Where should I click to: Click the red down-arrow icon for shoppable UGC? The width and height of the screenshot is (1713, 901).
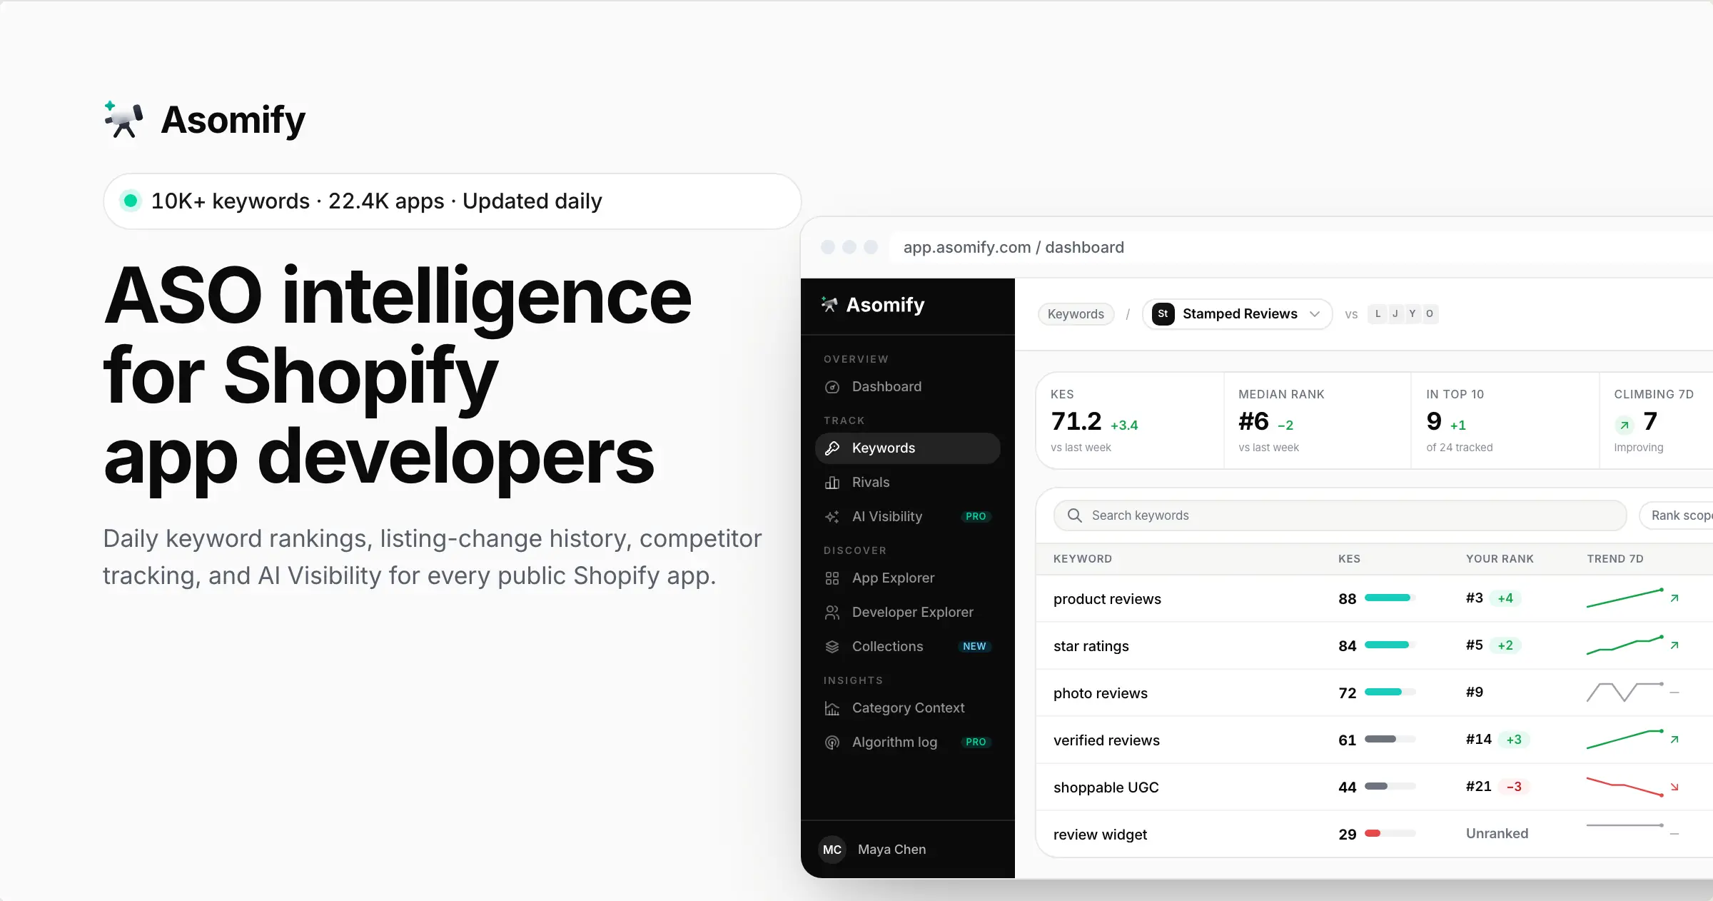tap(1674, 787)
